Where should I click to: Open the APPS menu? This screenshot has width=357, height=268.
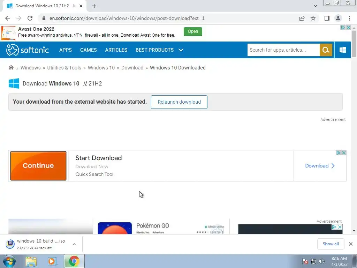click(66, 50)
